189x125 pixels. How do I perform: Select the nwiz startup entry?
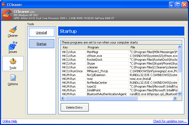pyautogui.click(x=119, y=79)
